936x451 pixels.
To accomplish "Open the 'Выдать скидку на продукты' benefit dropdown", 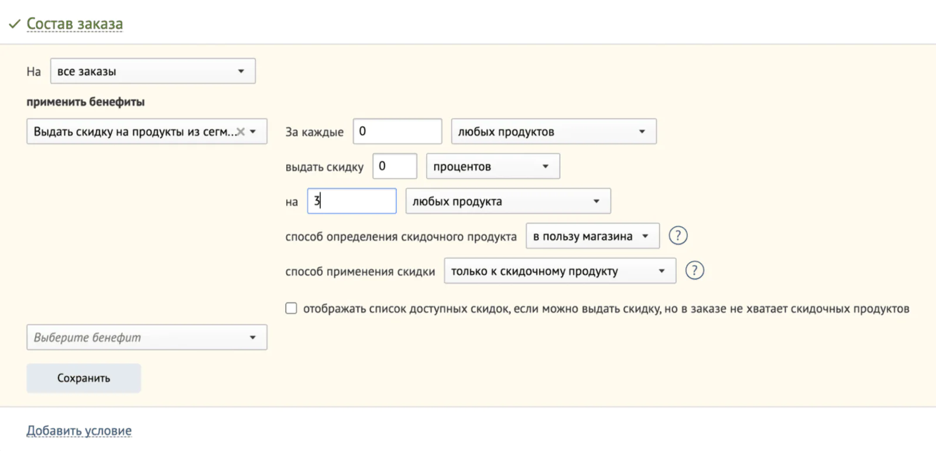I will (x=147, y=132).
